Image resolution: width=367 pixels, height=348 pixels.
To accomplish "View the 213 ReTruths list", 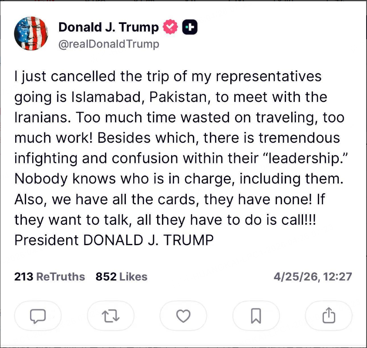I will click(x=50, y=277).
